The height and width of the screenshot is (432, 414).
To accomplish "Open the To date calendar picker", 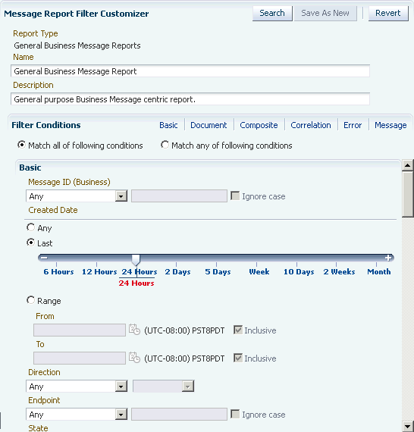I will click(134, 358).
